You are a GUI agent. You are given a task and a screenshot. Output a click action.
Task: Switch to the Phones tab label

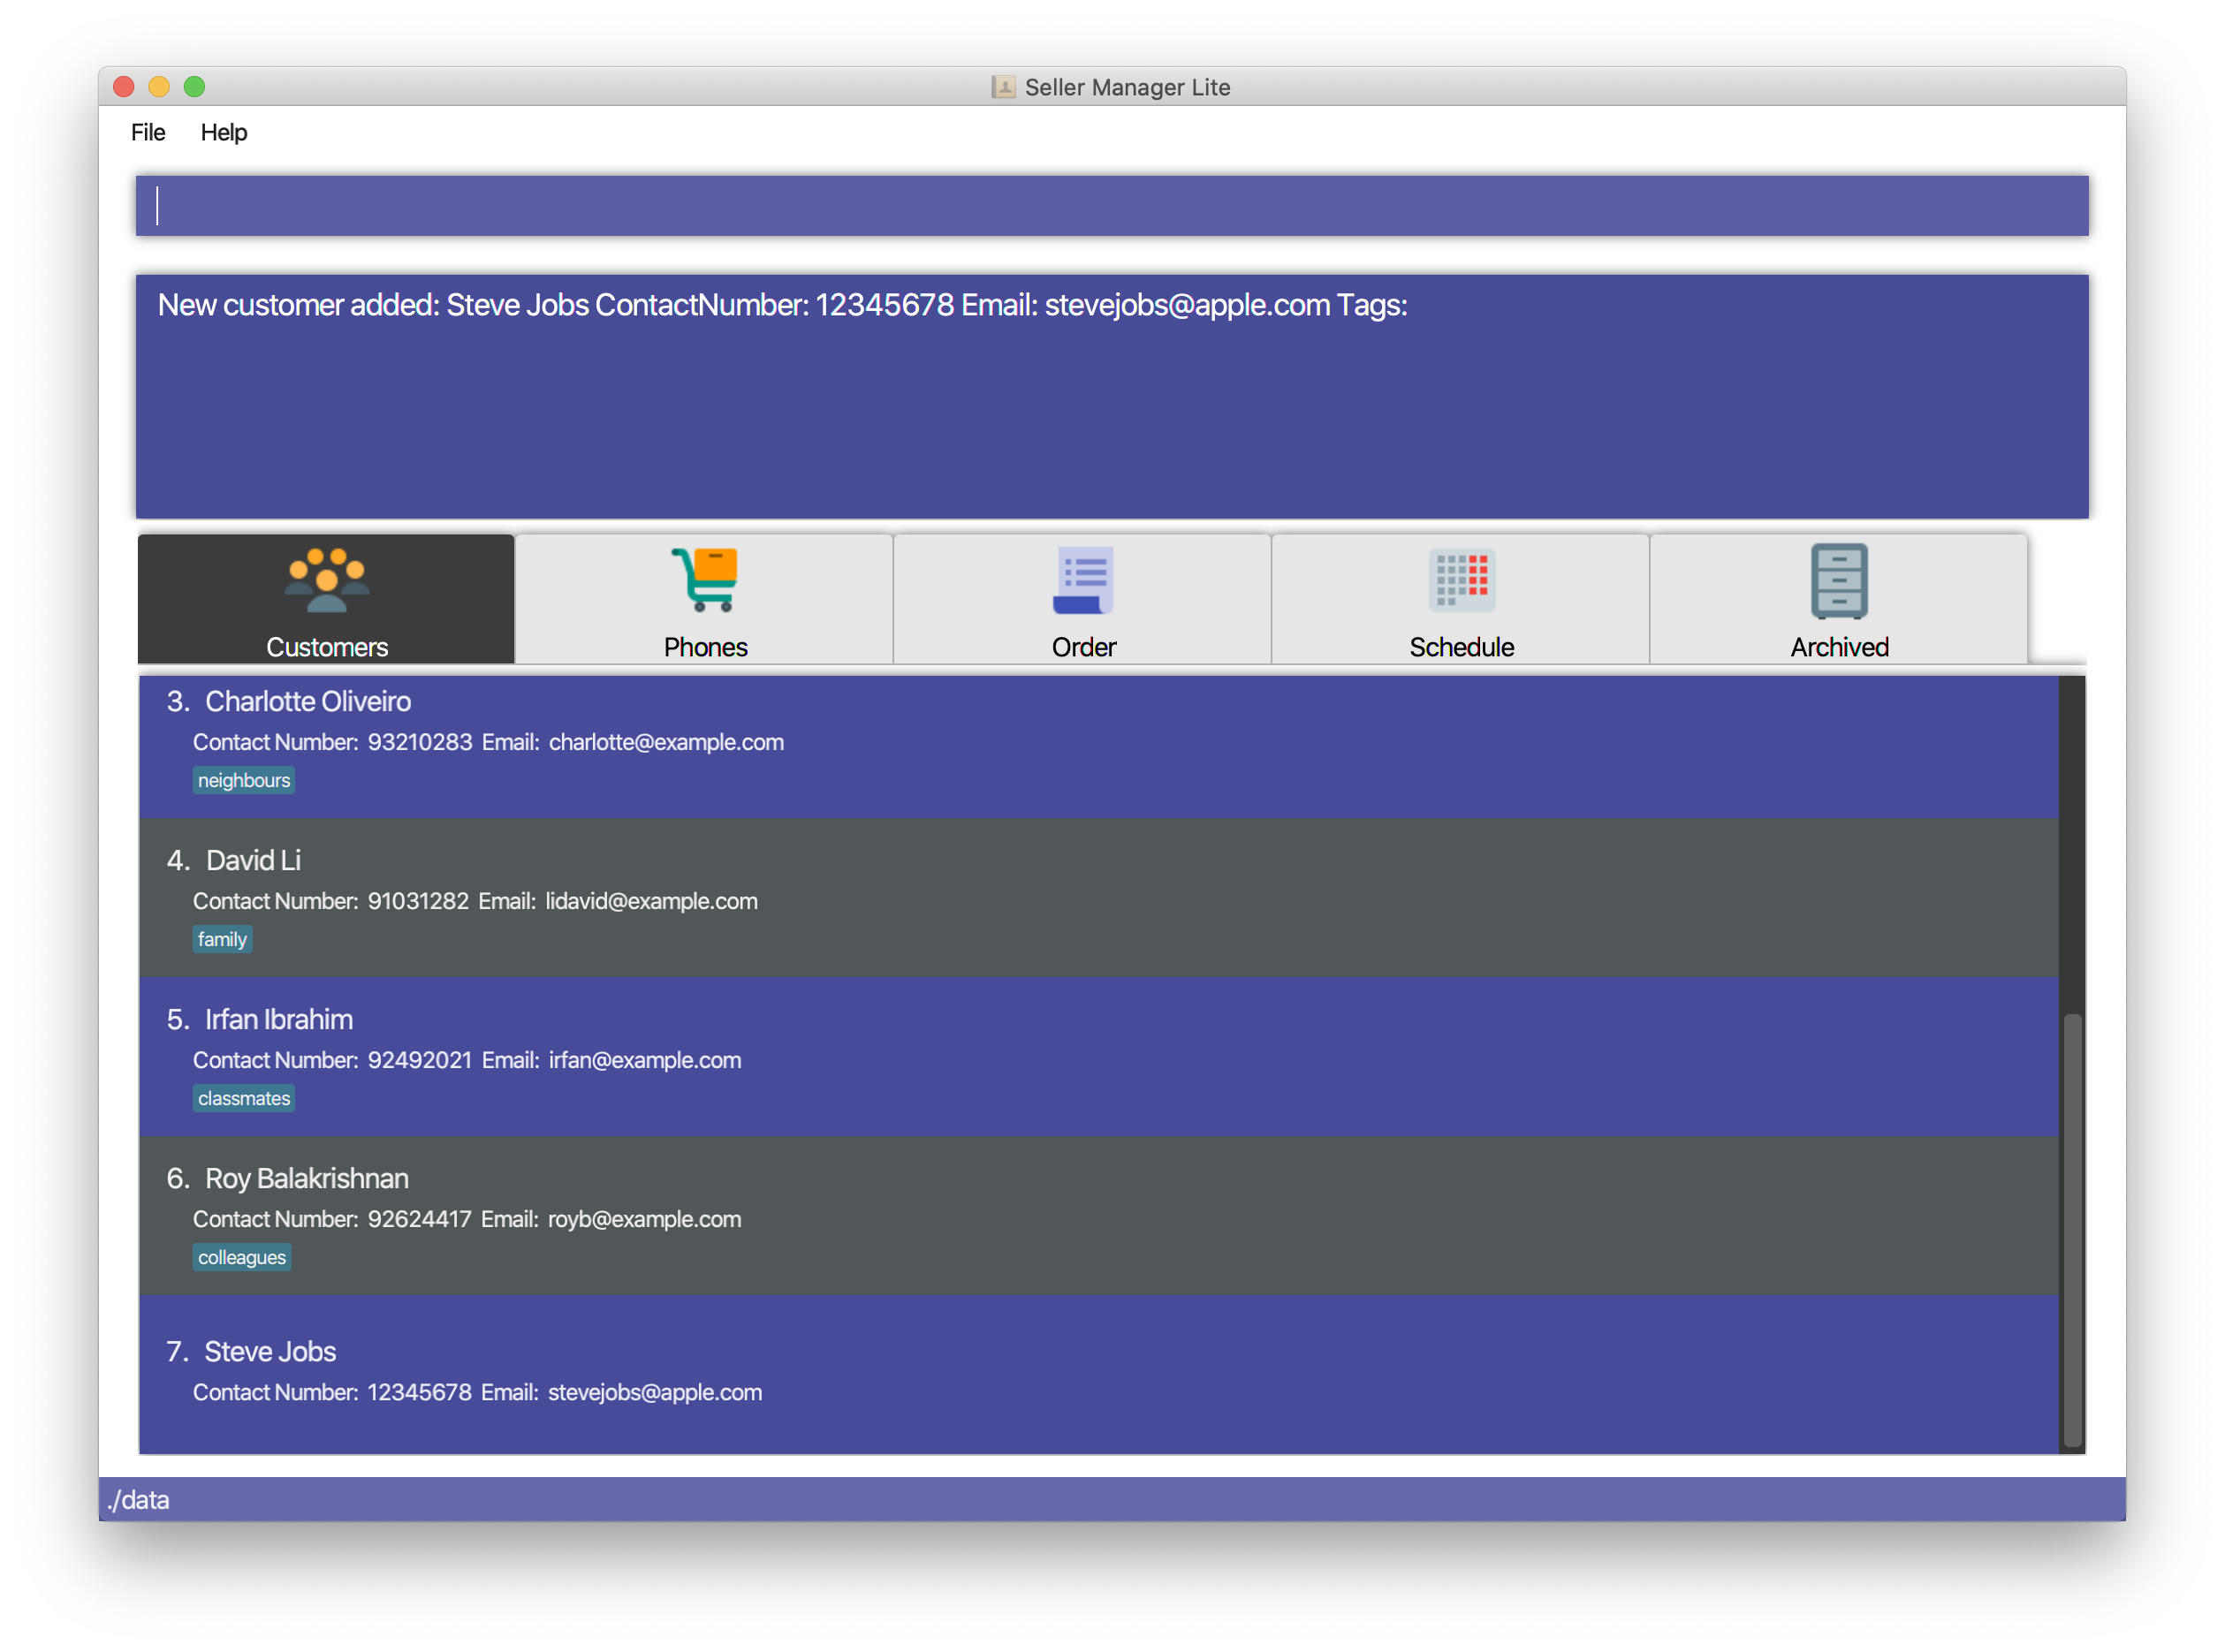705,647
